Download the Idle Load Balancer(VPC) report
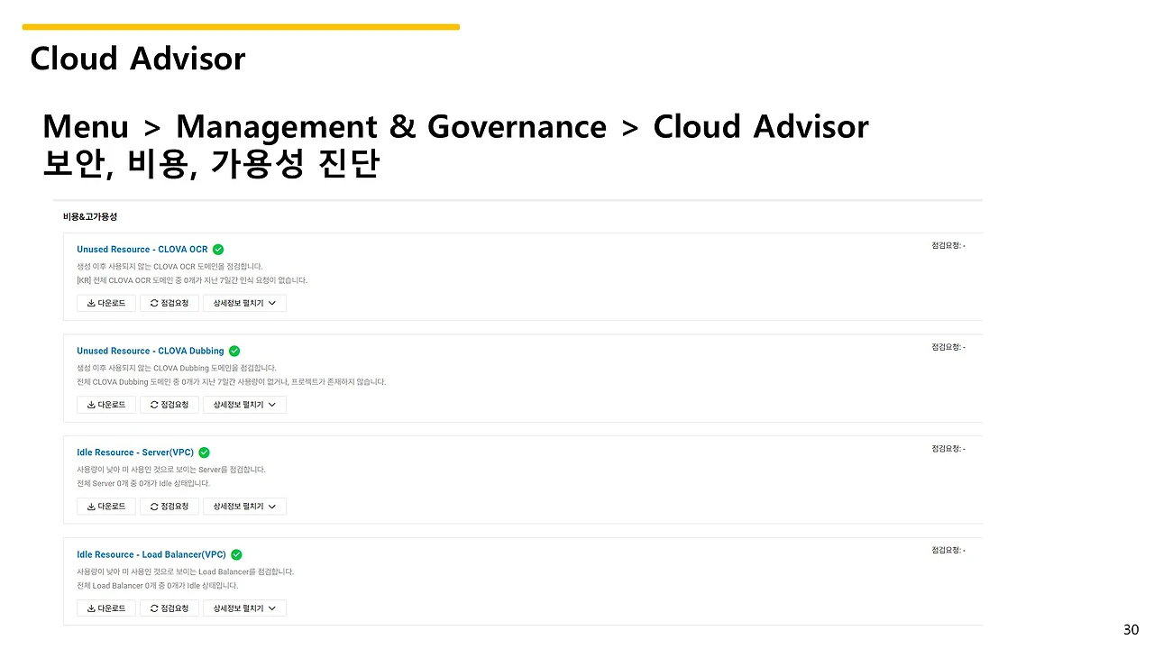The width and height of the screenshot is (1154, 649). coord(106,608)
